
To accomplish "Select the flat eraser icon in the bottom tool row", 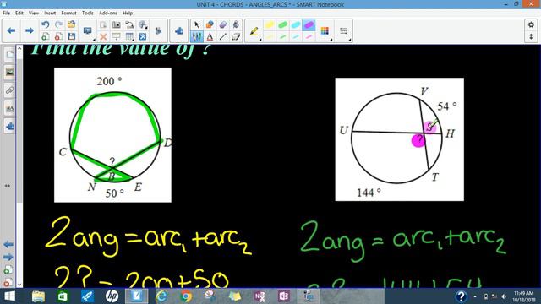I will (236, 36).
